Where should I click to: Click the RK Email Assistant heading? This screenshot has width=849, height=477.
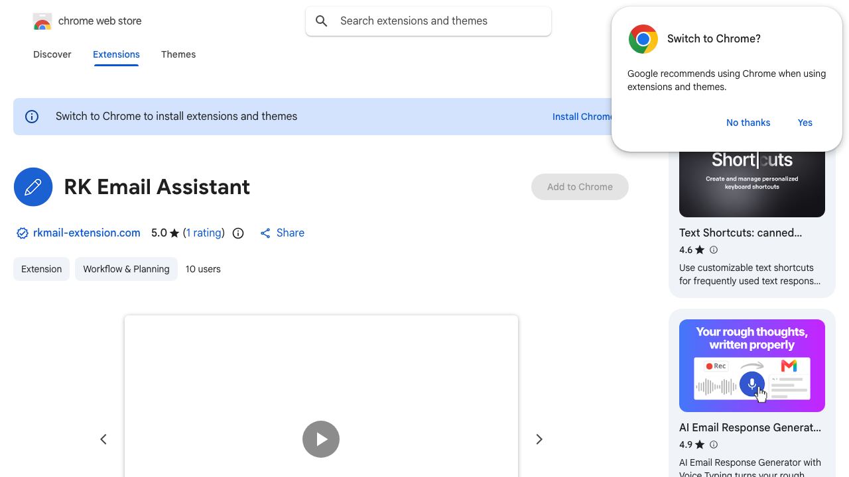(157, 187)
